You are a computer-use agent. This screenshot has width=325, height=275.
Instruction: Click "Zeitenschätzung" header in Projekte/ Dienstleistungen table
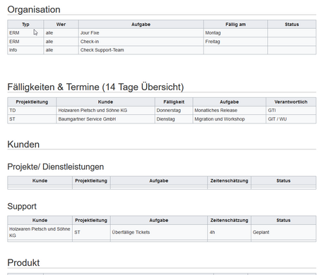229,181
